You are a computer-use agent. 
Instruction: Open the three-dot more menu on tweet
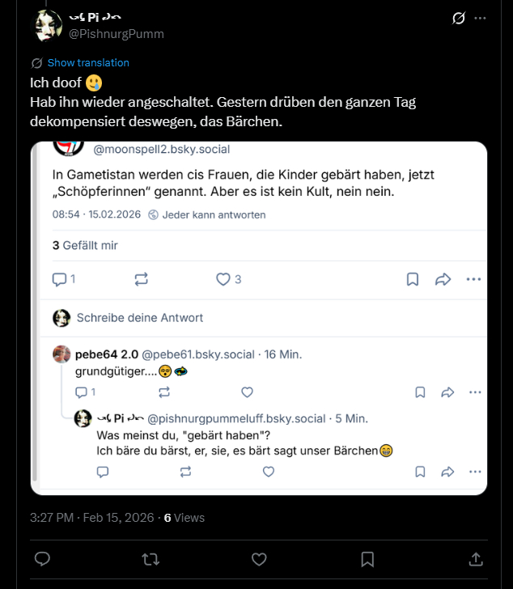pos(481,18)
